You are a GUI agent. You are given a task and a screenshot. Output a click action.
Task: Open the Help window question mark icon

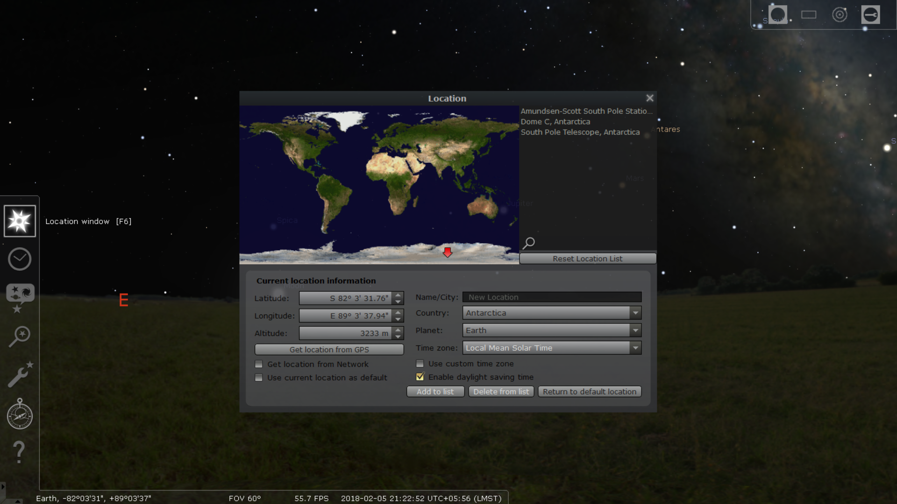19,452
